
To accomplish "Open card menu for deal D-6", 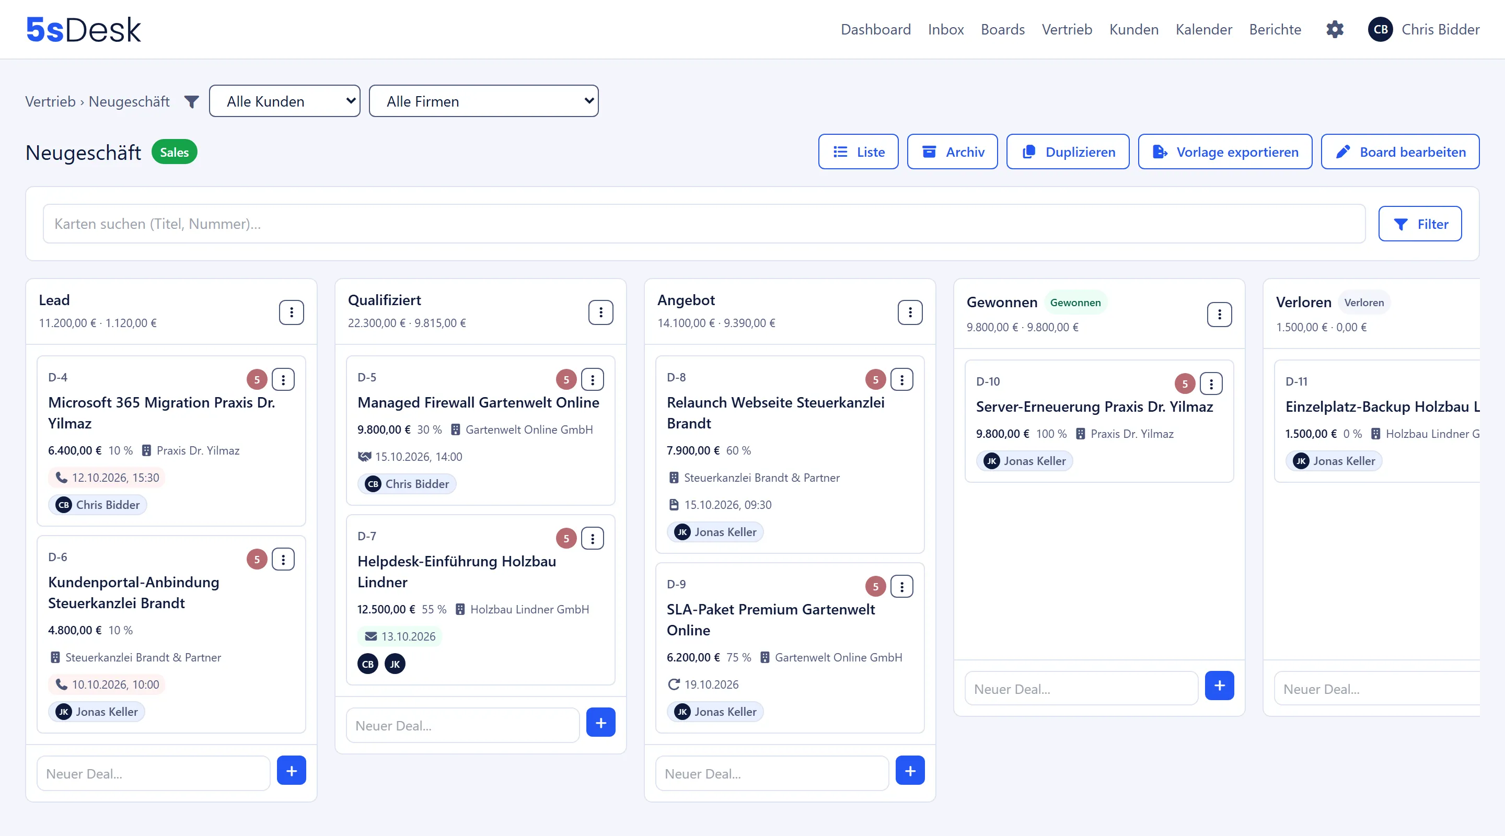I will pos(283,560).
